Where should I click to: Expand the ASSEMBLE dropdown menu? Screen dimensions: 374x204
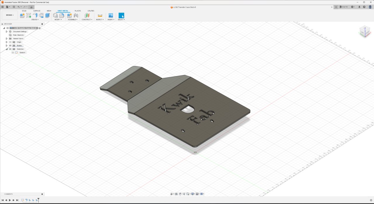(x=73, y=20)
